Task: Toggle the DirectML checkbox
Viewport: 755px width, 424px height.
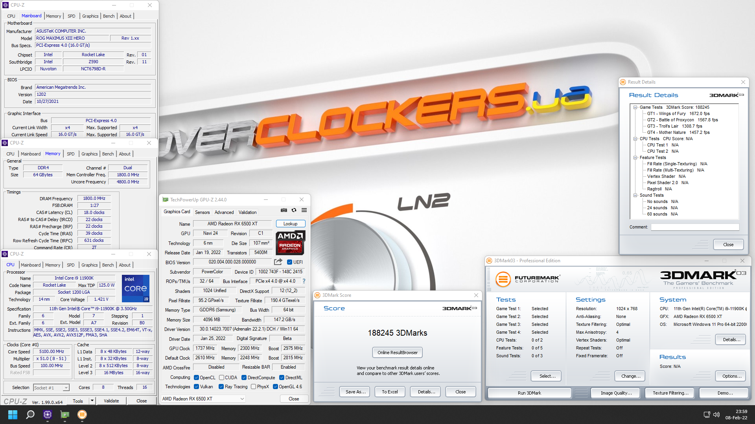Action: [x=282, y=378]
